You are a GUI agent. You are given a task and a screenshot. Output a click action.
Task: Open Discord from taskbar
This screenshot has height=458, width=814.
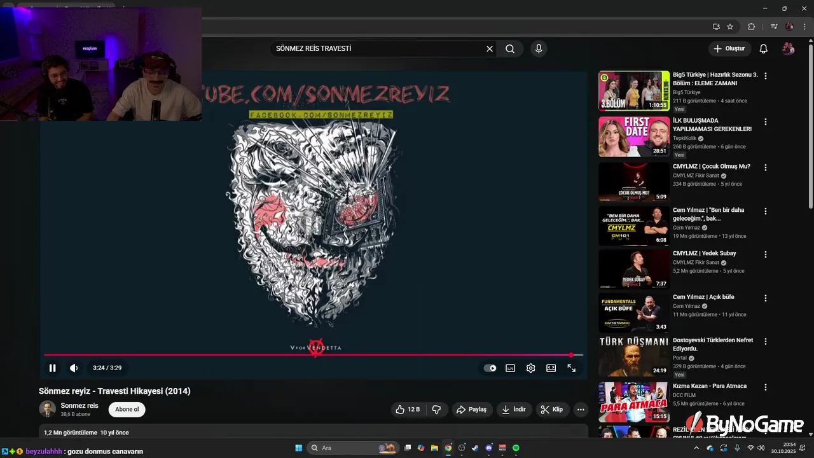[489, 448]
